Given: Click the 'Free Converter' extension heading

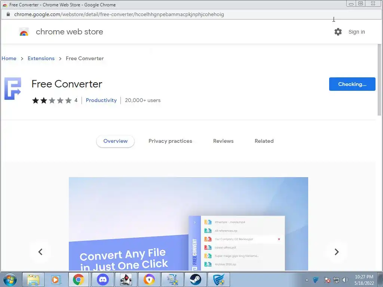Looking at the screenshot, I should tap(67, 84).
